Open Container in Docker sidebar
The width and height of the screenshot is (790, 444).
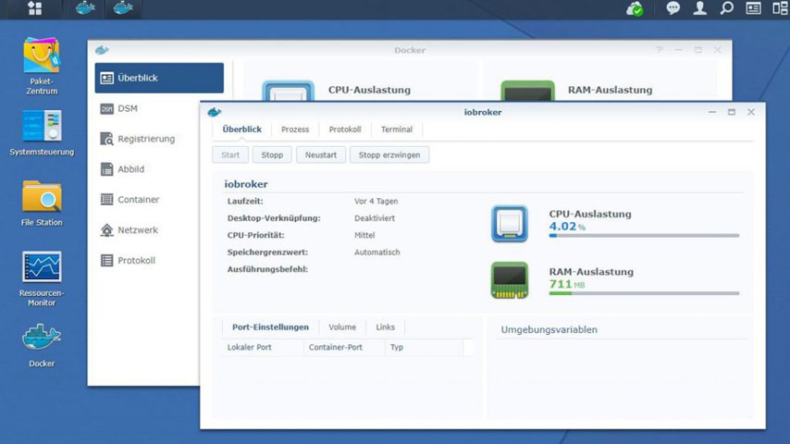tap(147, 200)
